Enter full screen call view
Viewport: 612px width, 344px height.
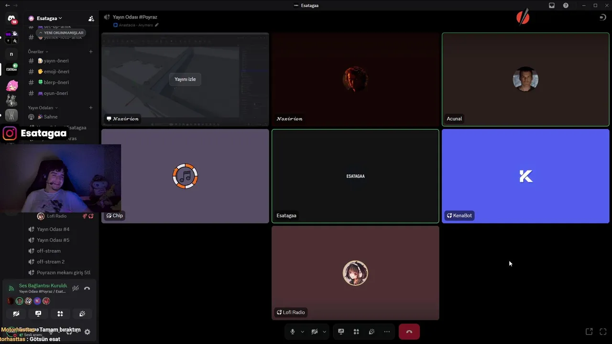pyautogui.click(x=603, y=332)
